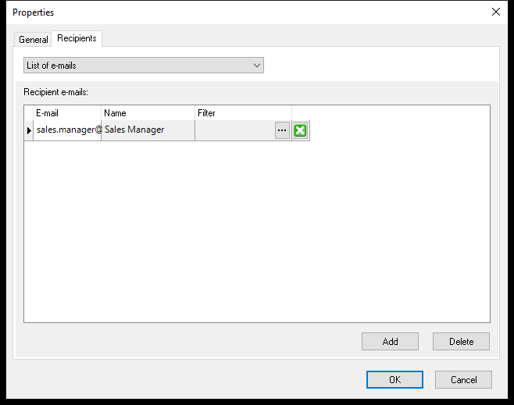
Task: Click the E-mail column header
Action: (67, 113)
